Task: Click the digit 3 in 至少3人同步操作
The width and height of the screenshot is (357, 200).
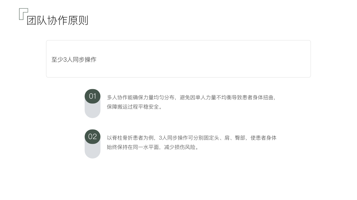Action: (x=65, y=60)
